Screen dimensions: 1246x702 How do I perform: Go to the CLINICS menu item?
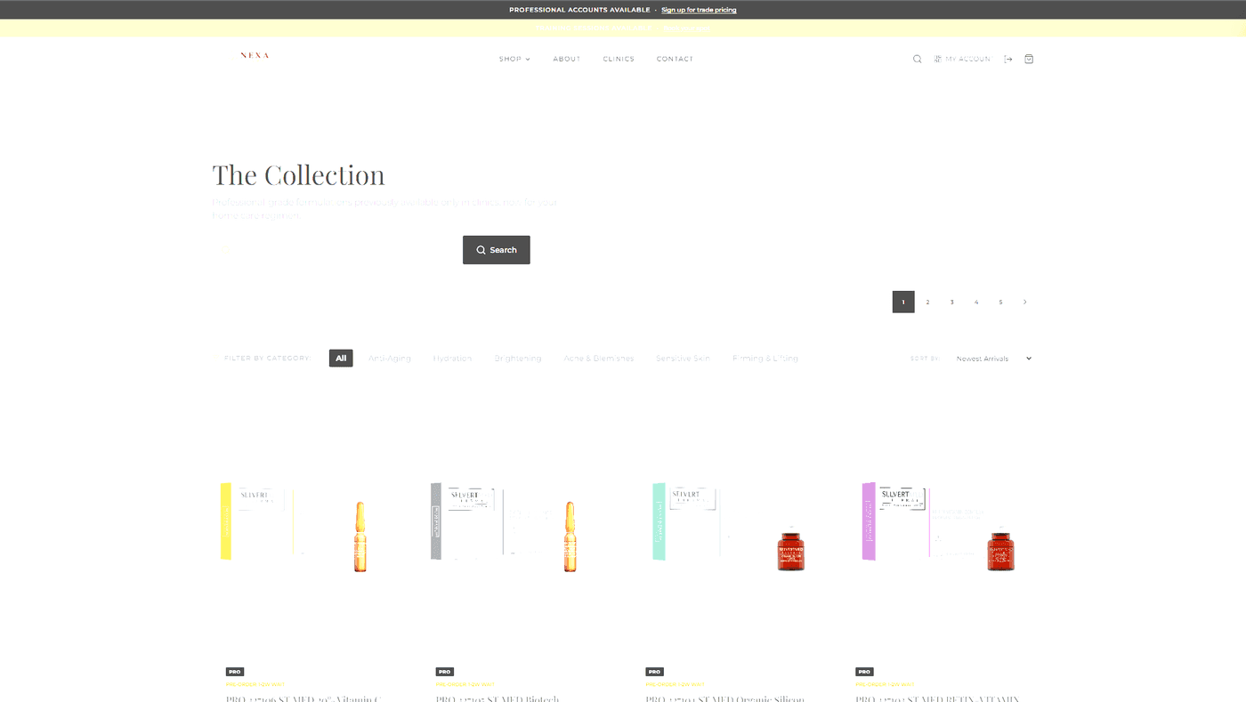pos(619,57)
